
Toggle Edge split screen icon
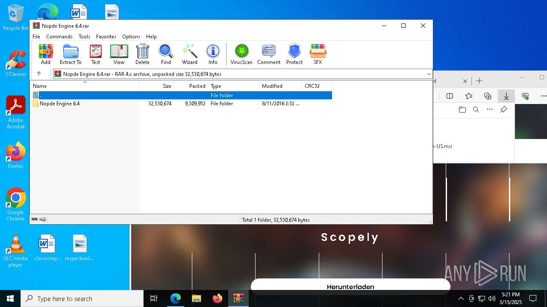(450, 96)
